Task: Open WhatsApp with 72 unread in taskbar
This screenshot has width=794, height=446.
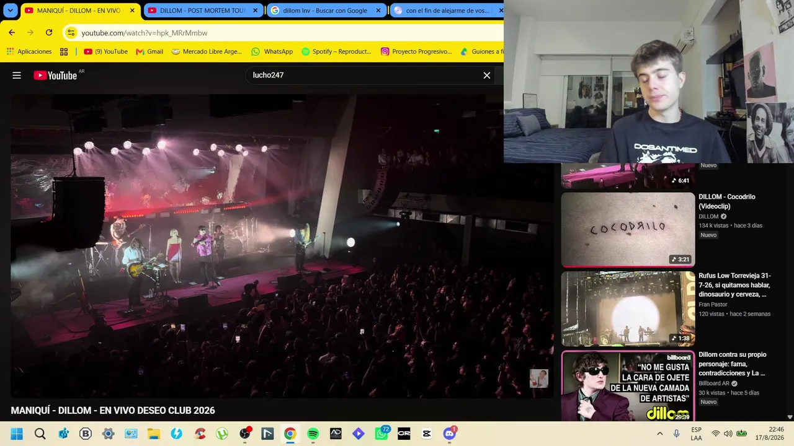Action: 381,434
